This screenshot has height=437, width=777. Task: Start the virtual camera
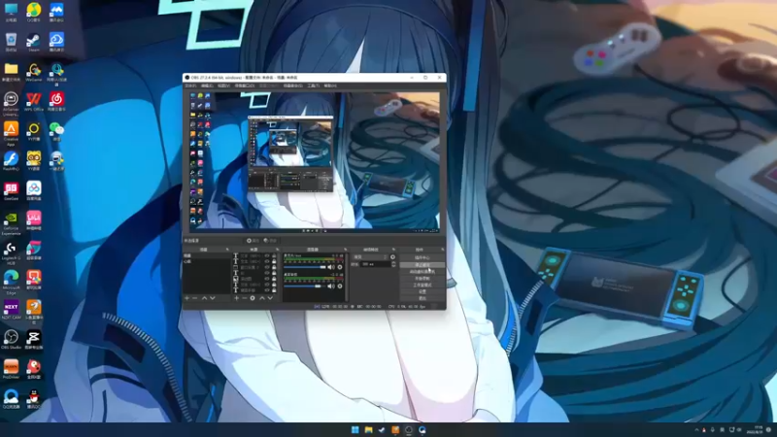pos(422,272)
